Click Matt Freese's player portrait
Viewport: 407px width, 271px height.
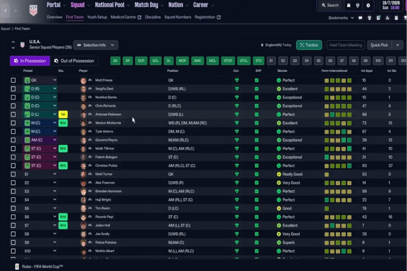coord(83,80)
